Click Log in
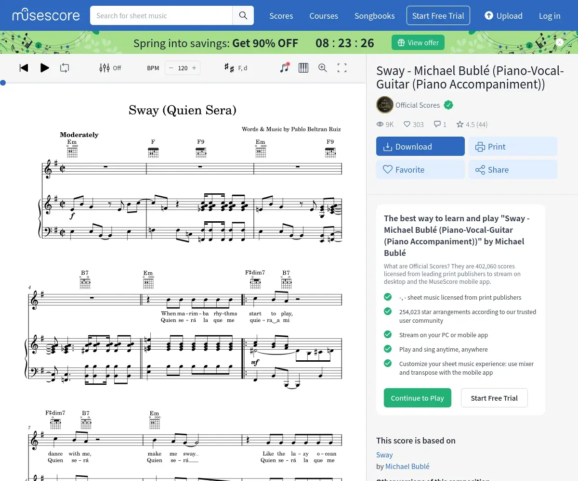 point(550,16)
